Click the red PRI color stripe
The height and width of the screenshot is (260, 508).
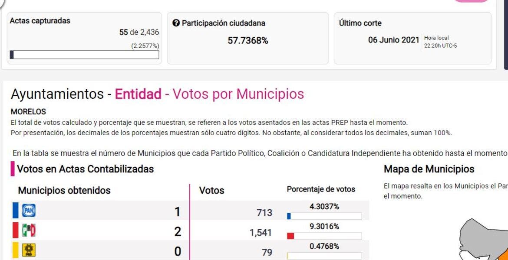click(15, 231)
